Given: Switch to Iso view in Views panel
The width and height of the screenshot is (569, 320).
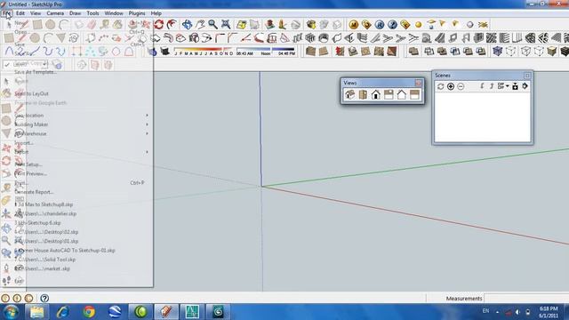Looking at the screenshot, I should click(x=349, y=95).
